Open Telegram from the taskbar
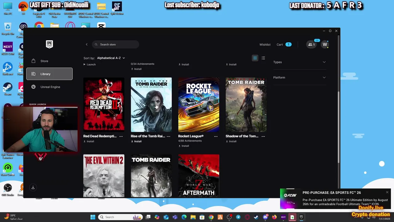Viewport: 394px width, 222px height. pyautogui.click(x=238, y=217)
